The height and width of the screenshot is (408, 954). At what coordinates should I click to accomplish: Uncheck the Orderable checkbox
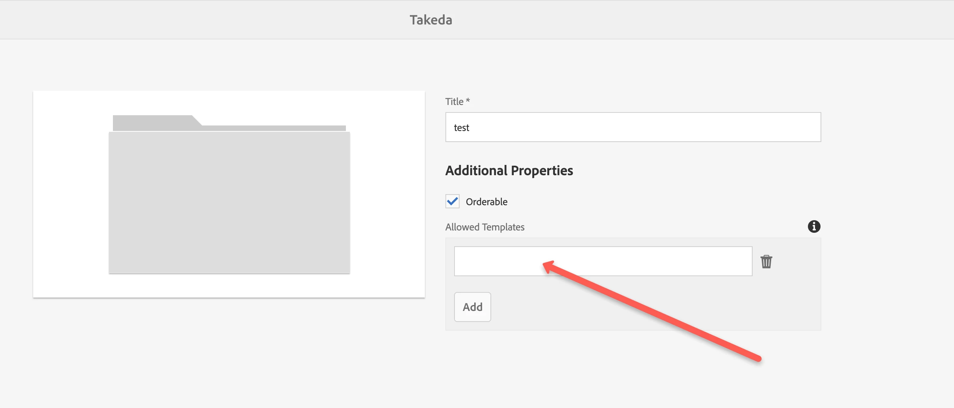point(453,201)
